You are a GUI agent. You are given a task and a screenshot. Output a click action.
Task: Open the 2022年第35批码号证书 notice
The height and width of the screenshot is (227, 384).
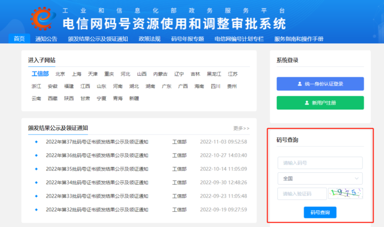[97, 169]
